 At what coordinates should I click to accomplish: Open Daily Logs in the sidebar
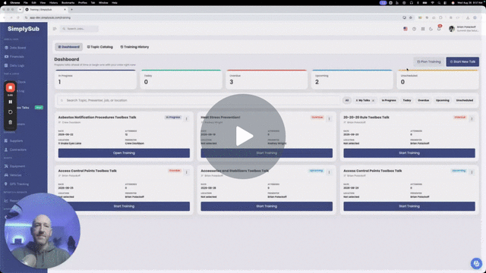tap(14, 66)
